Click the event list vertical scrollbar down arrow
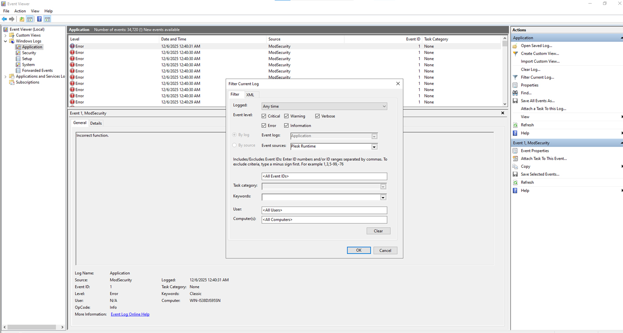 [505, 104]
